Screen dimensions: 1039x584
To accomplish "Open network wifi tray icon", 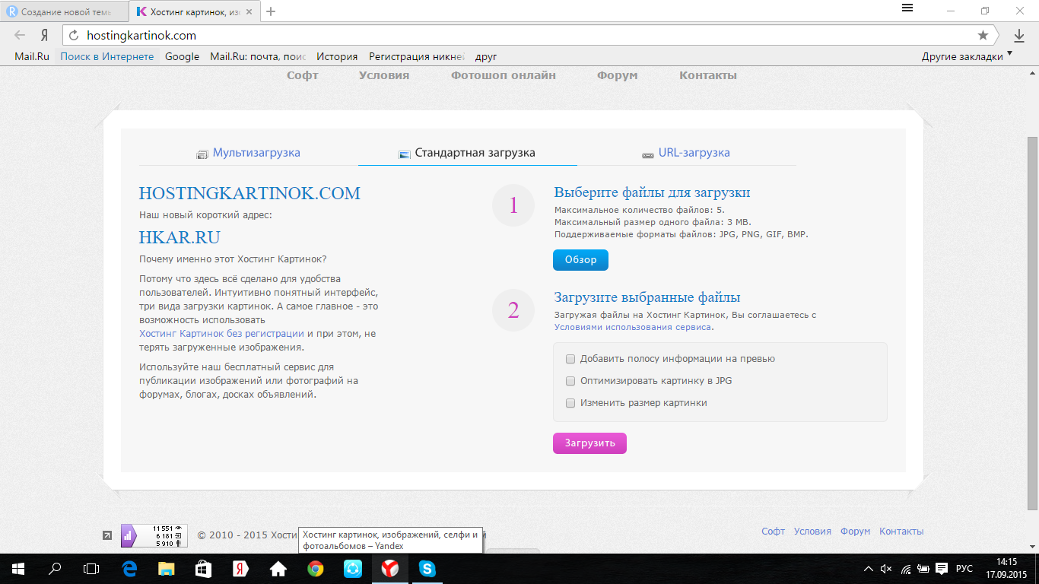I will click(905, 568).
